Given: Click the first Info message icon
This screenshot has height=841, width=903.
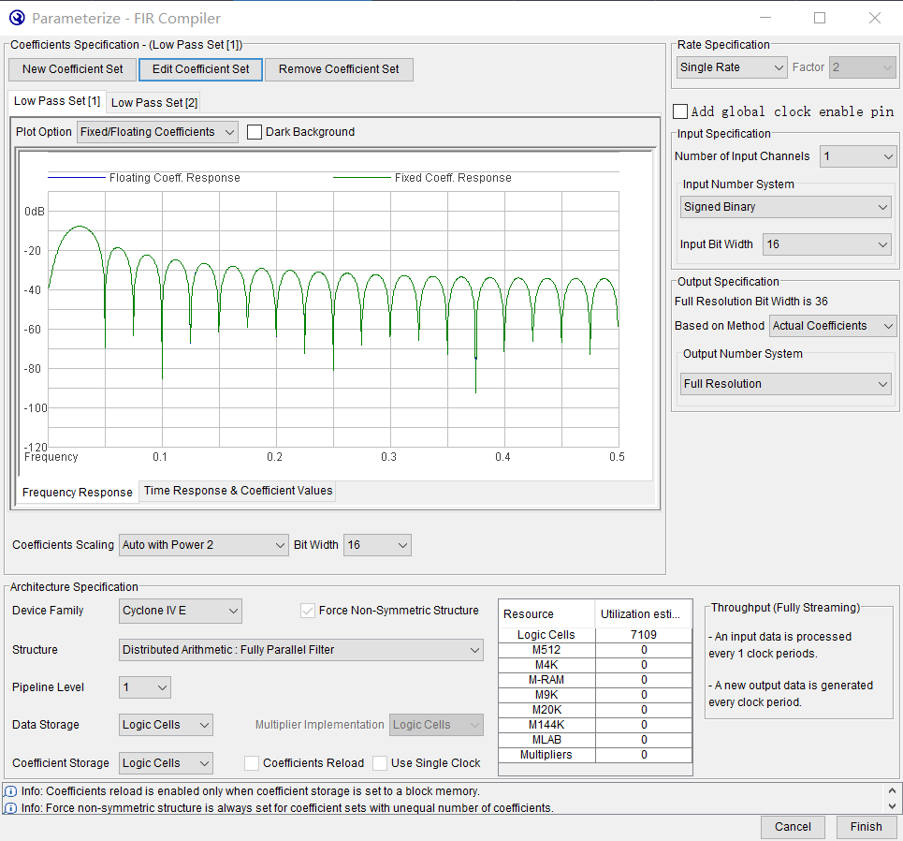Looking at the screenshot, I should (x=10, y=790).
